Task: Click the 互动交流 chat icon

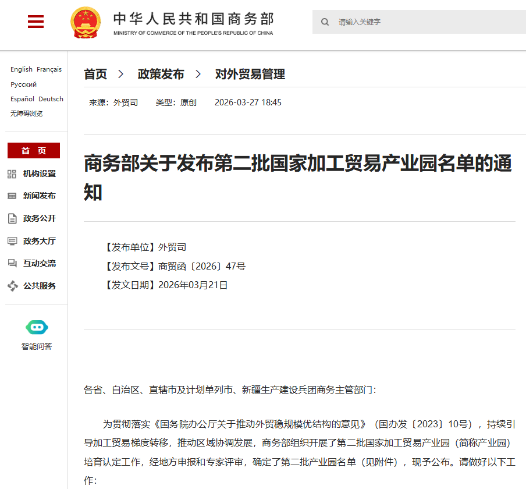Action: 12,264
